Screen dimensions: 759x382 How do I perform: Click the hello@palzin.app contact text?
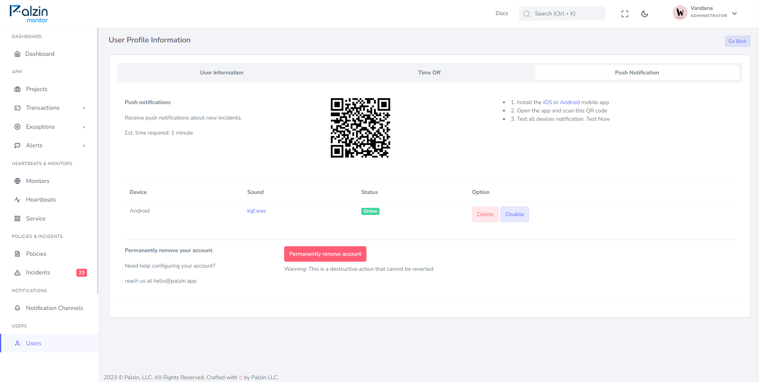[x=175, y=281]
